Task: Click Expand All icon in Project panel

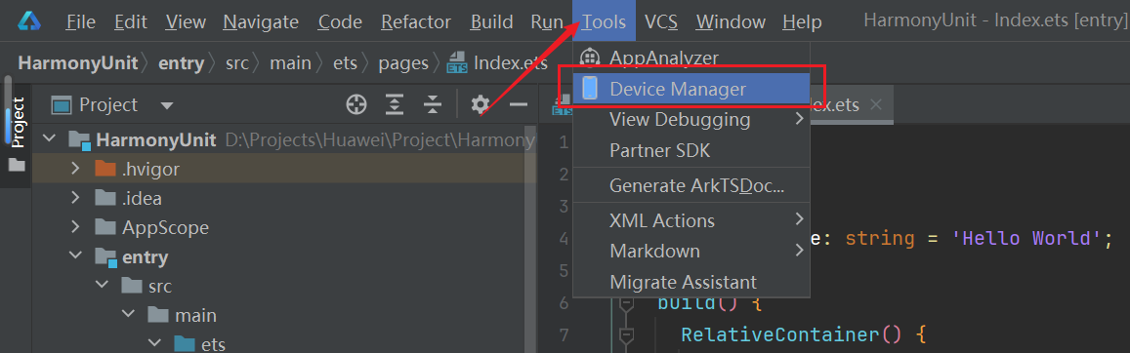Action: click(394, 105)
